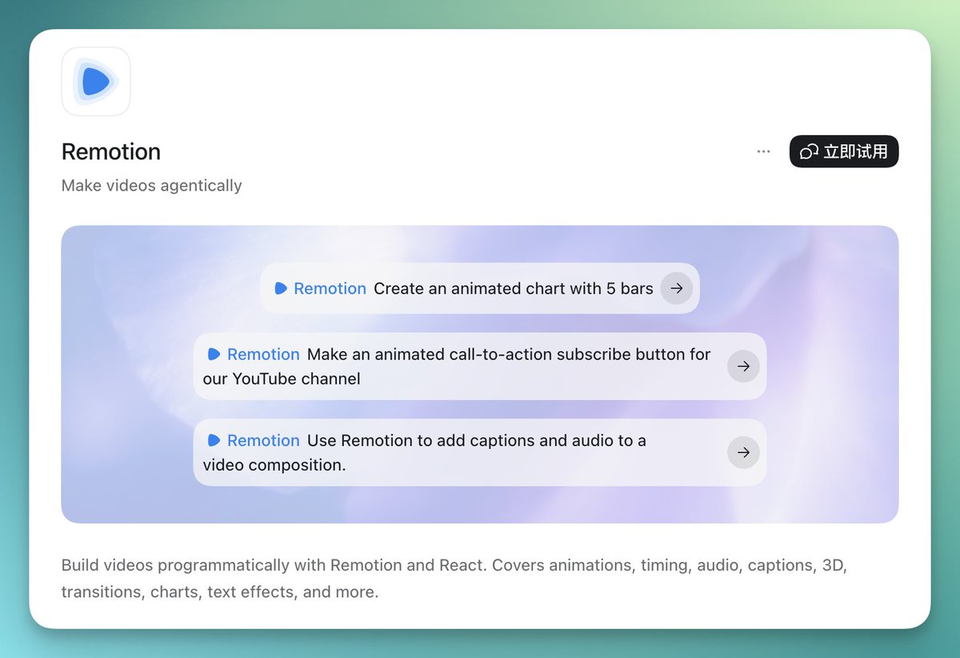Screen dimensions: 960x658
Task: Click arrow beside YouTube subscribe button prompt
Action: click(743, 366)
